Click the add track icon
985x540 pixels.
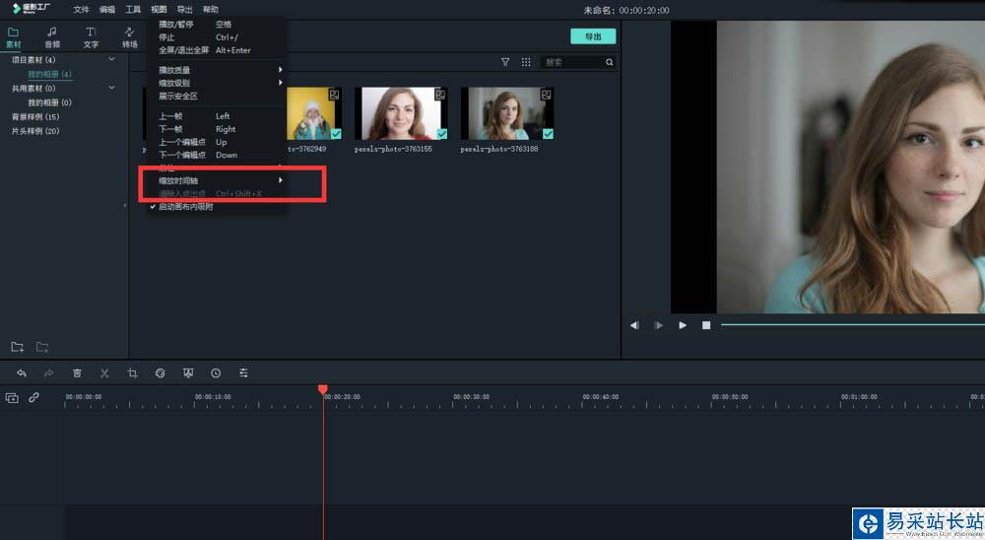12,397
